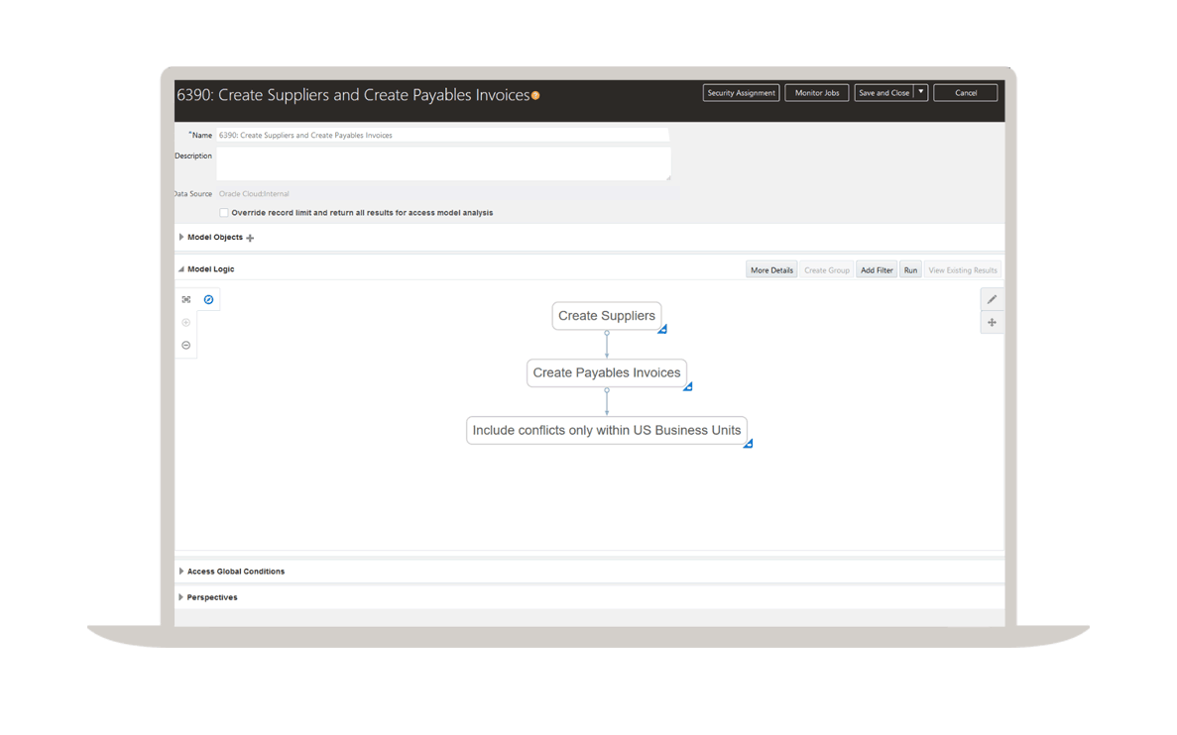This screenshot has height=735, width=1177.
Task: Click the zoom out minus icon
Action: coord(186,346)
